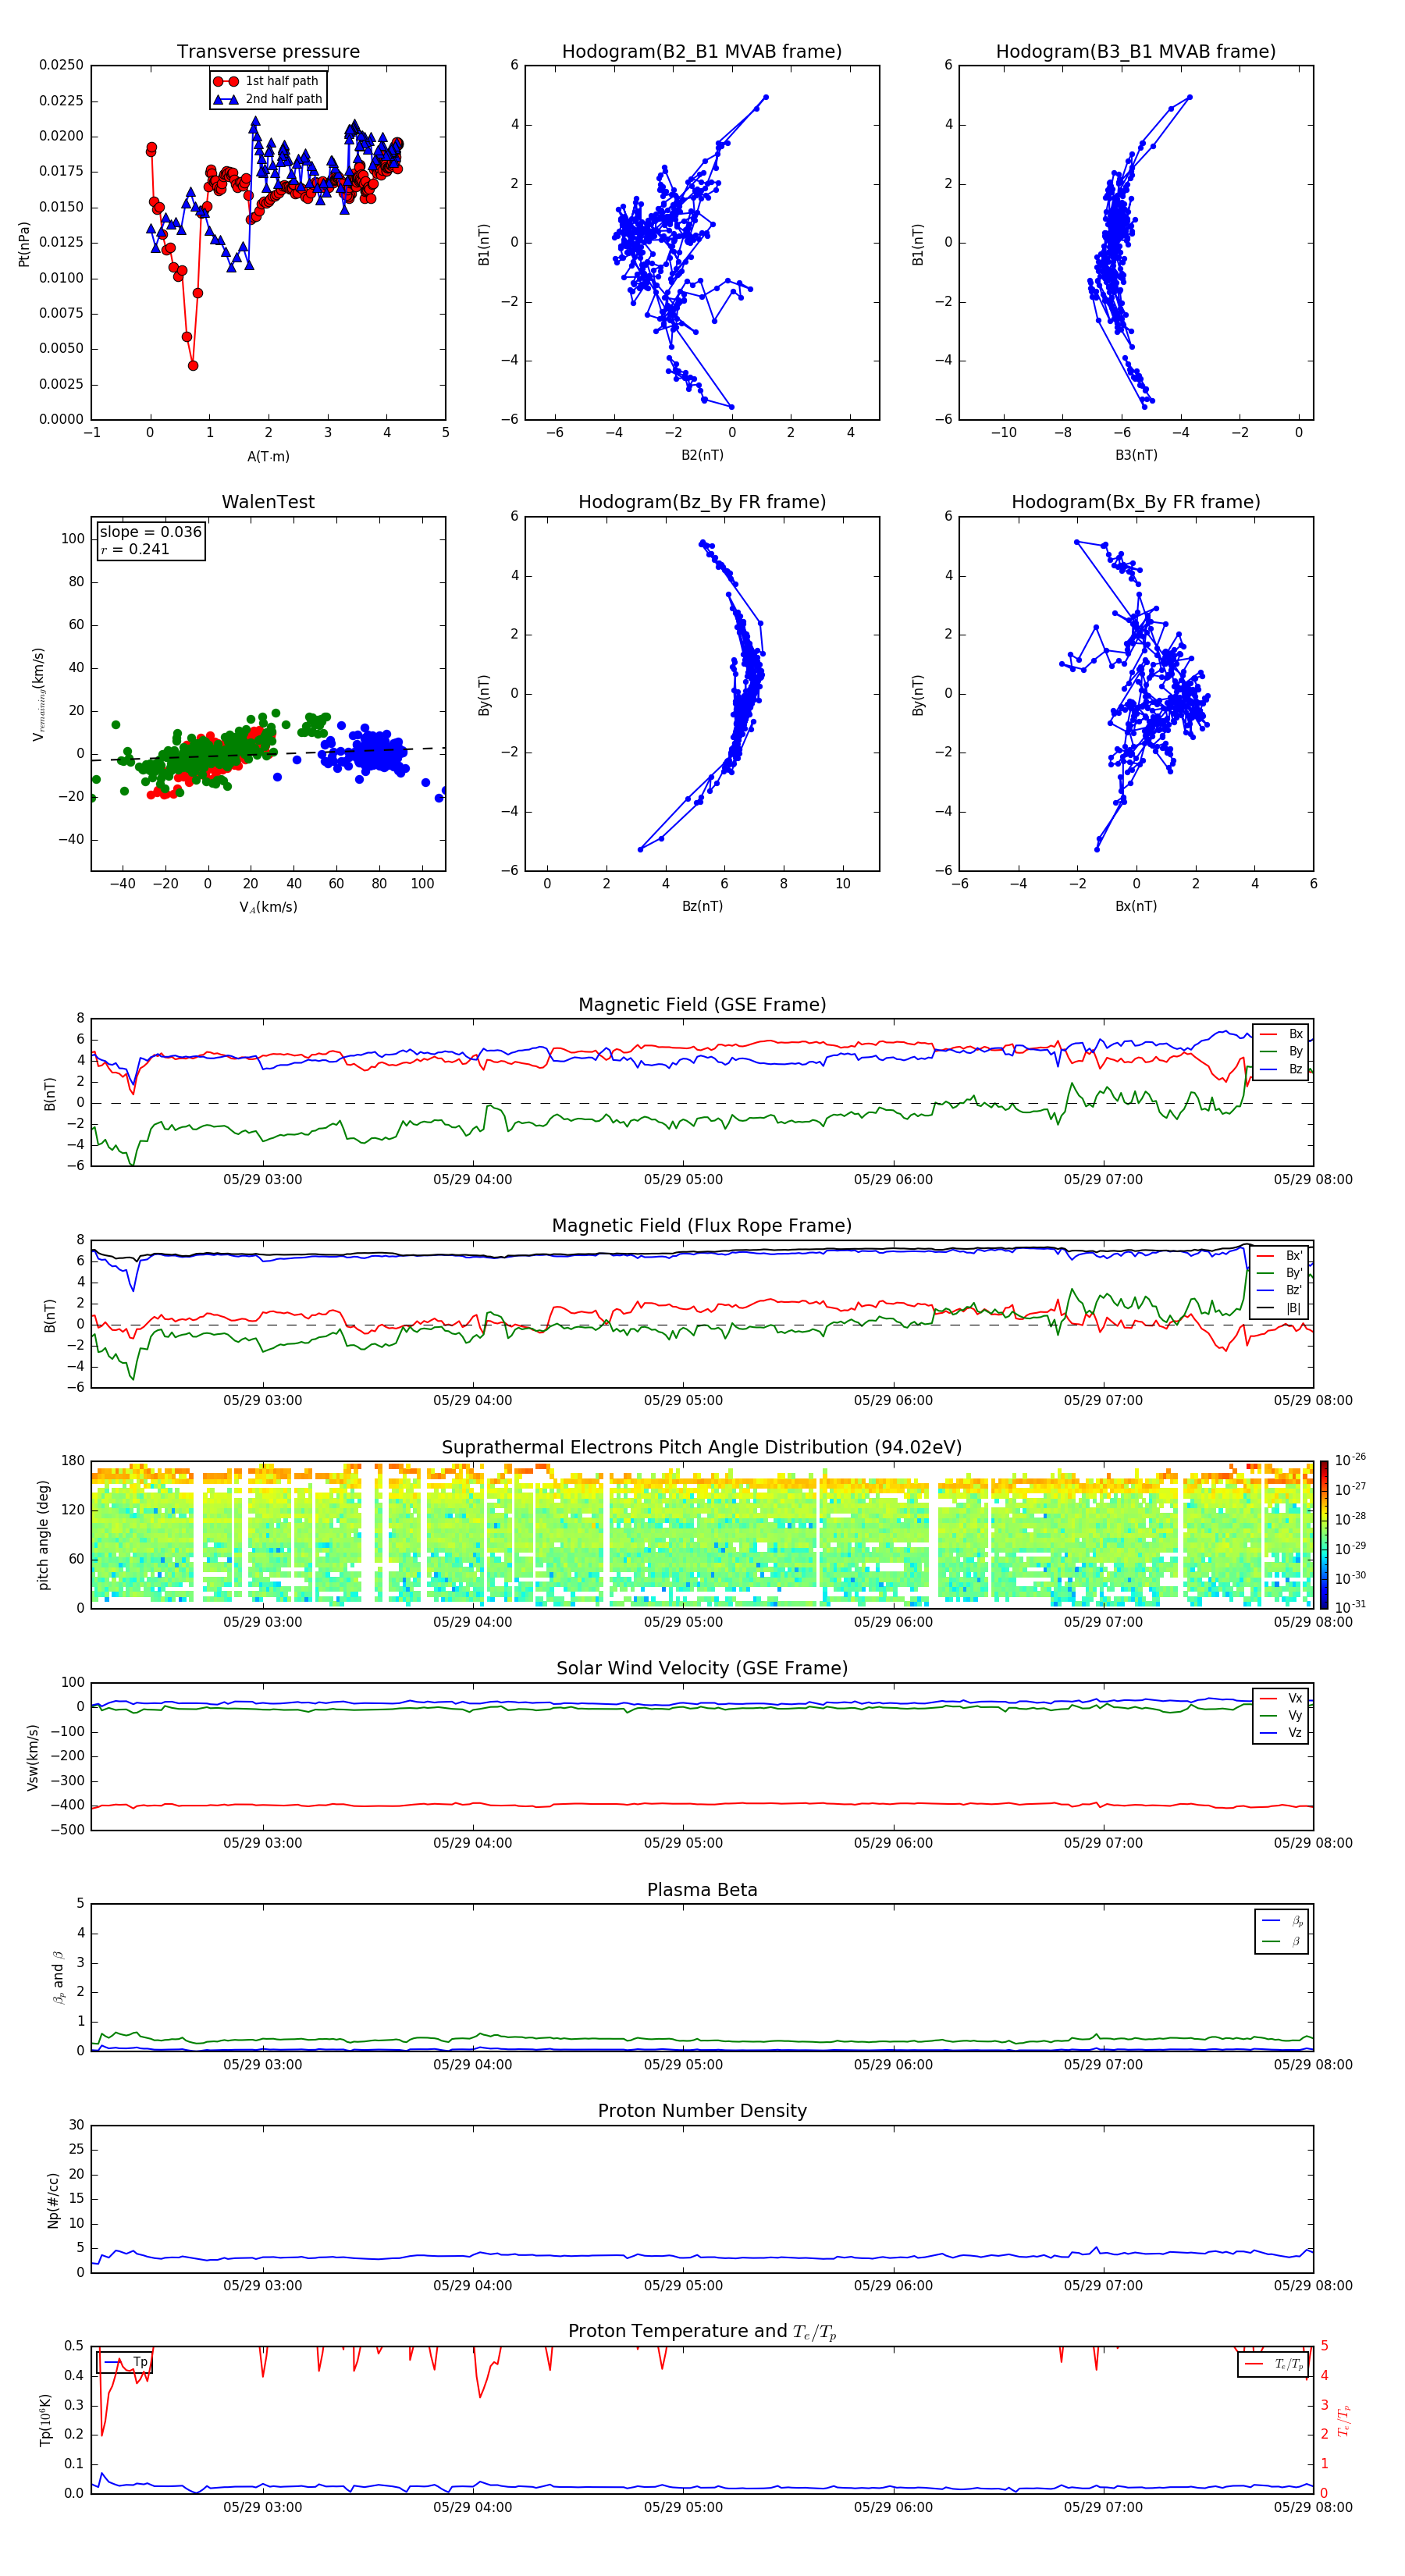The width and height of the screenshot is (1405, 2576).
Task: Click the 'Tp(10^6K)' axis label
Action: coord(45,2420)
